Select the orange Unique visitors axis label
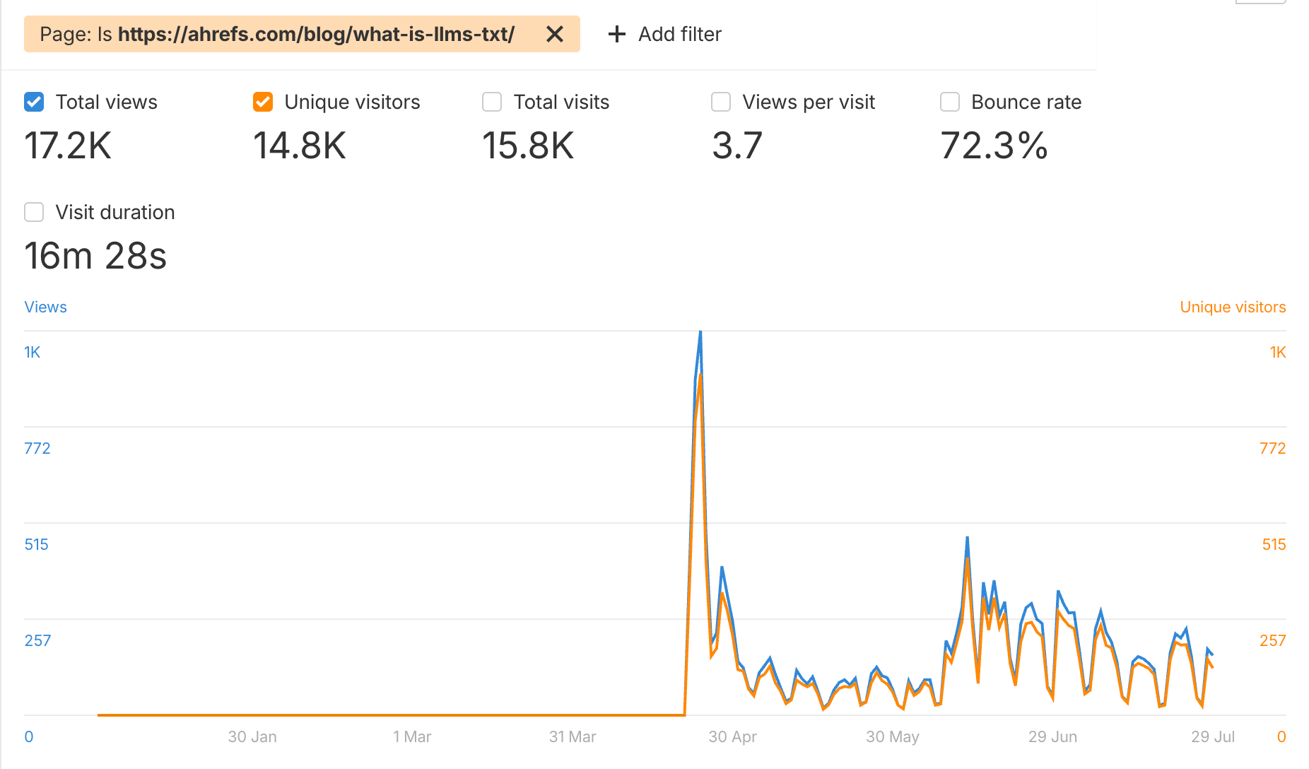This screenshot has height=769, width=1309. pyautogui.click(x=1233, y=307)
